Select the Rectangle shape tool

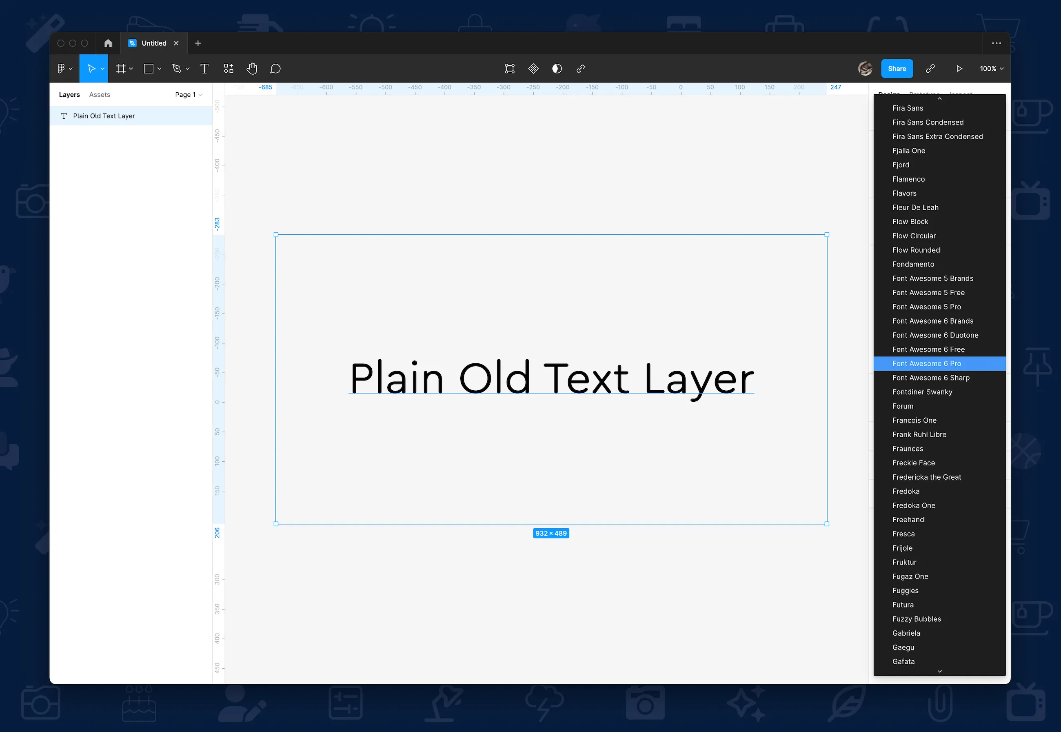tap(148, 68)
